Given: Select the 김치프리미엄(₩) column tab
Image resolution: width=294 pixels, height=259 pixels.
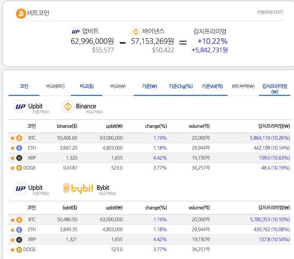Looking at the screenshot, I should [274, 89].
